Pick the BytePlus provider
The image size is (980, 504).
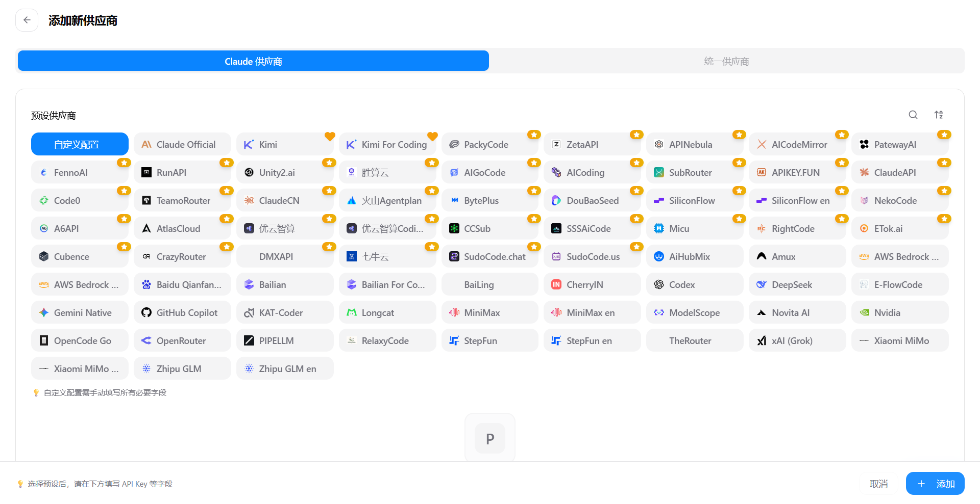pyautogui.click(x=490, y=200)
